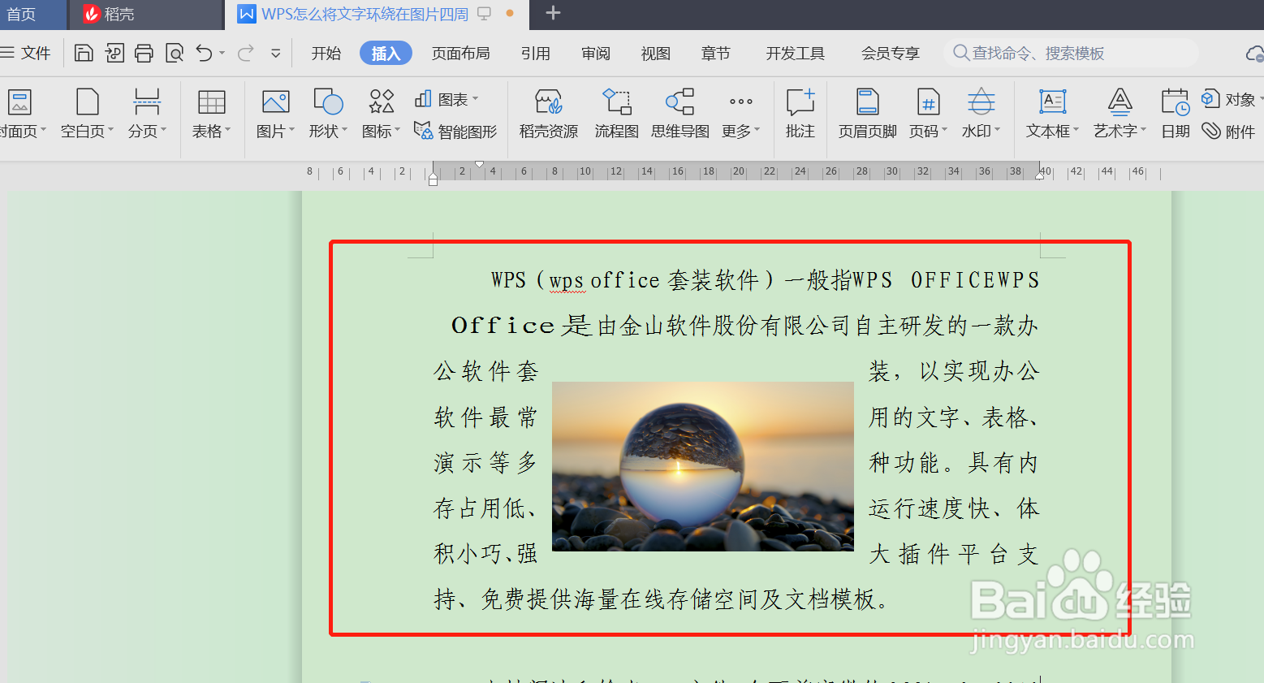Image resolution: width=1264 pixels, height=683 pixels.
Task: Open the 文件 menu
Action: [26, 54]
